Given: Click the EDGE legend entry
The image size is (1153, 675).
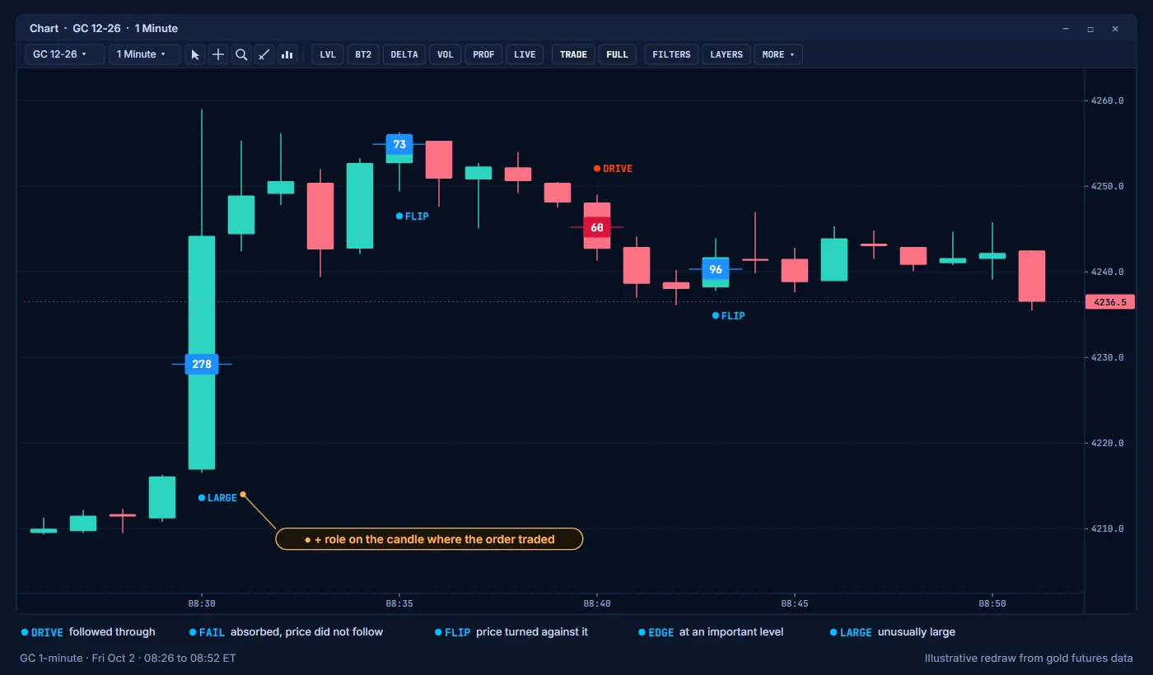Looking at the screenshot, I should click(711, 632).
